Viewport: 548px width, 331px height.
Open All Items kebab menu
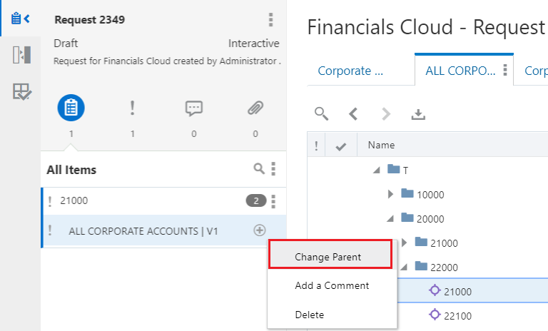[x=273, y=169]
